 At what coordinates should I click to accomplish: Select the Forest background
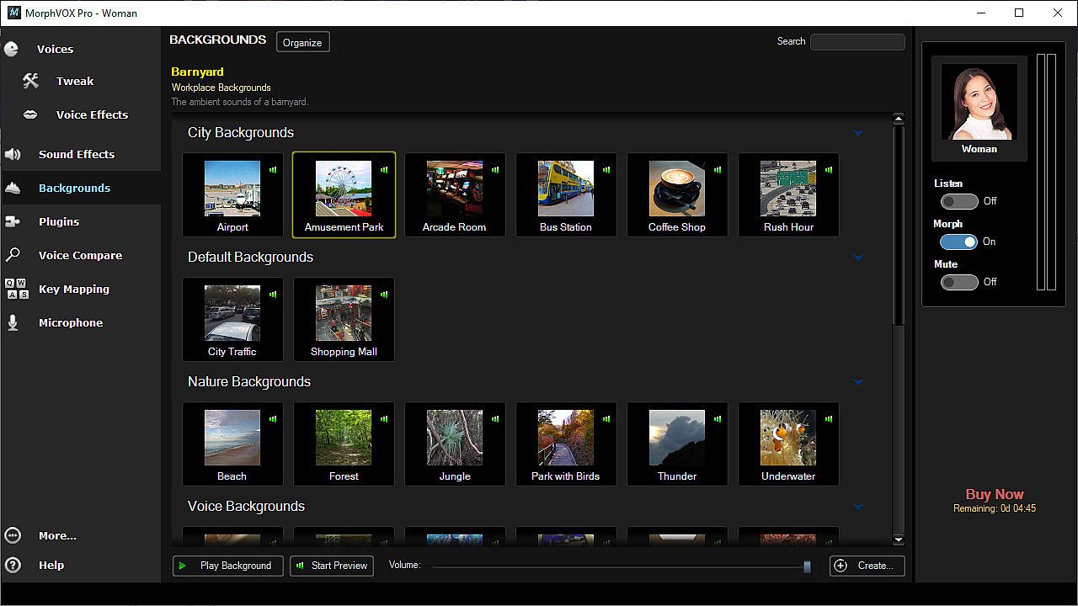(344, 444)
